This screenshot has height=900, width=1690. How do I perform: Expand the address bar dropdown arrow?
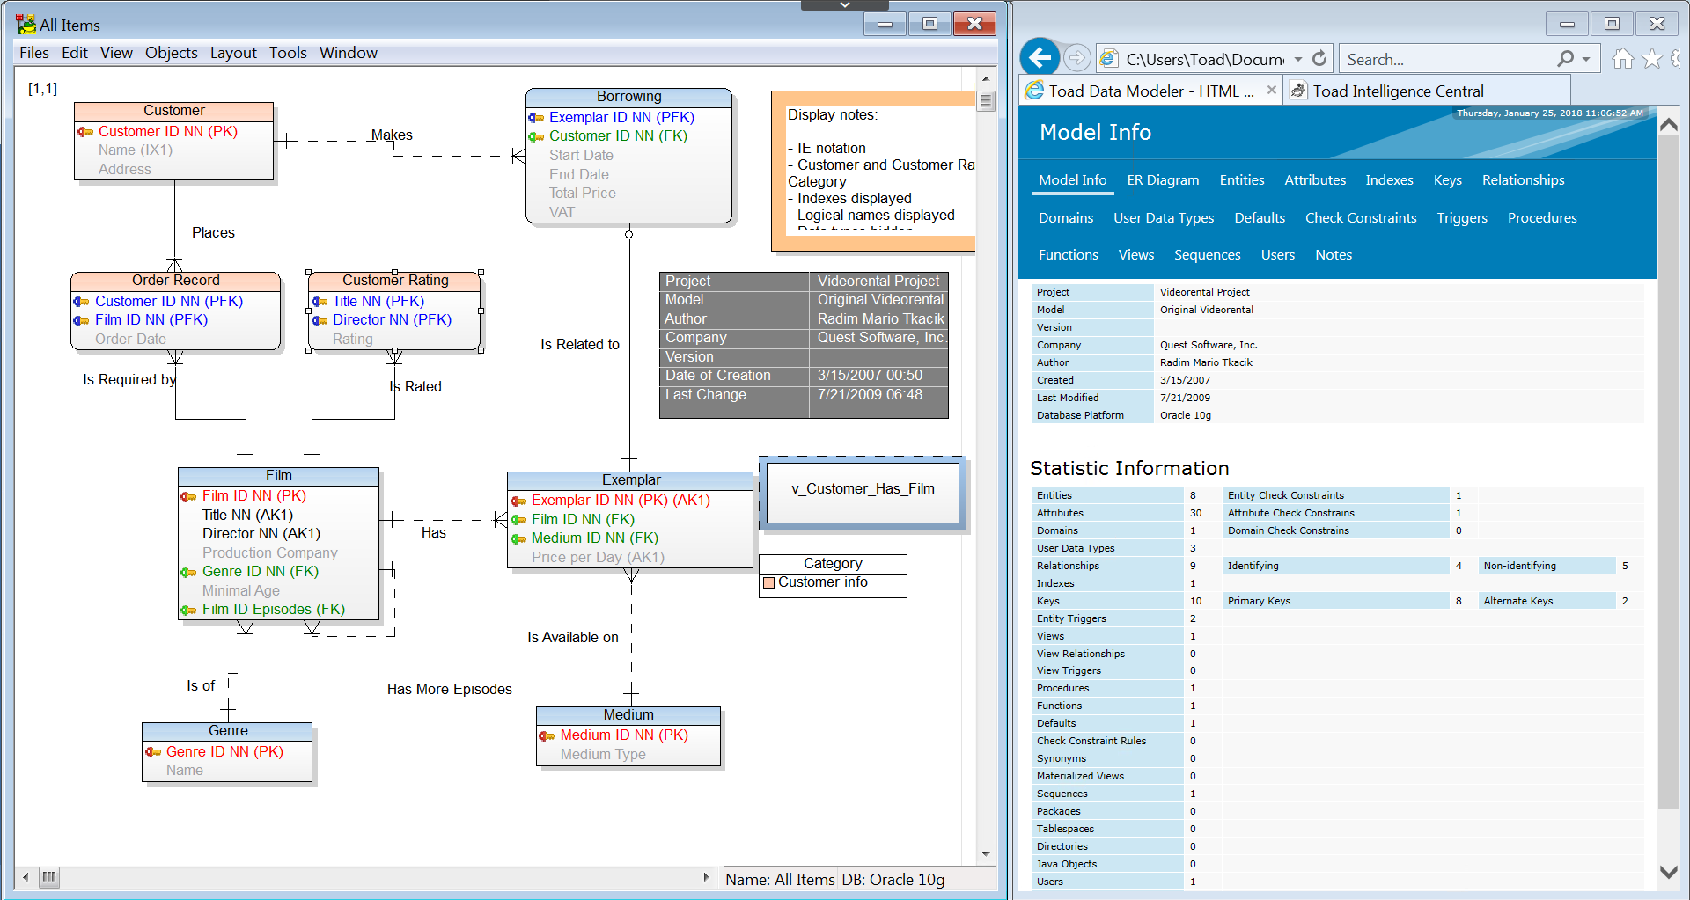pos(1298,60)
